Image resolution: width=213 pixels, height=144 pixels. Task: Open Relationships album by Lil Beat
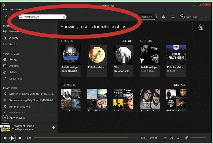176,61
